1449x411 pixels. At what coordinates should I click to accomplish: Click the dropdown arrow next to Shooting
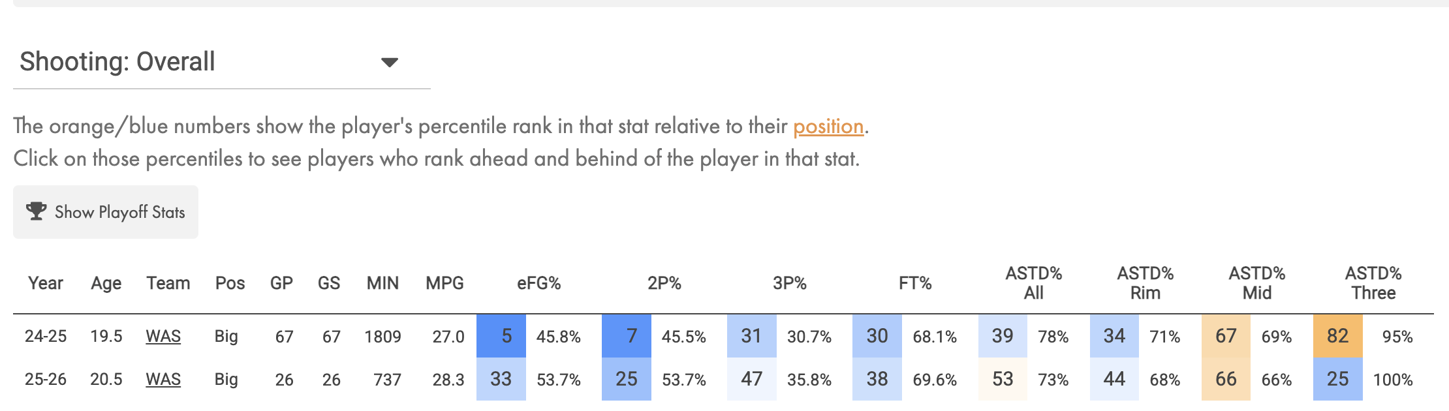[x=390, y=63]
